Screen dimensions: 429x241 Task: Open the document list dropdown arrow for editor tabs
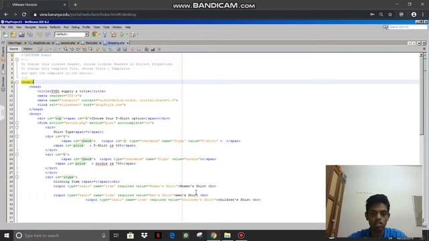tap(418, 43)
